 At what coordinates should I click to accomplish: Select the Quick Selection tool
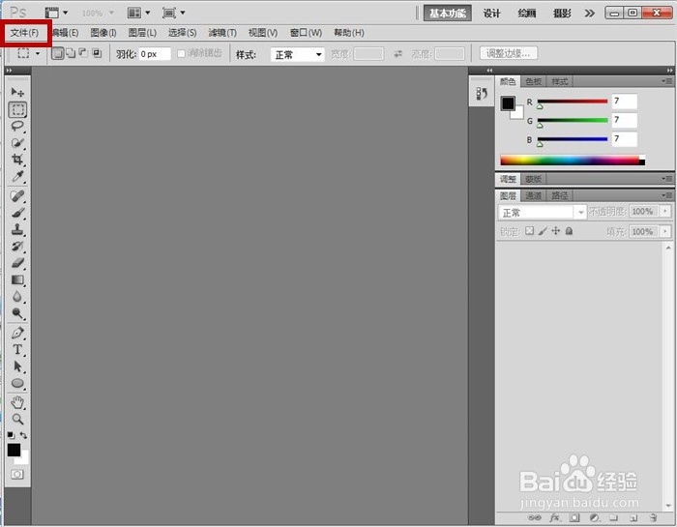click(17, 143)
